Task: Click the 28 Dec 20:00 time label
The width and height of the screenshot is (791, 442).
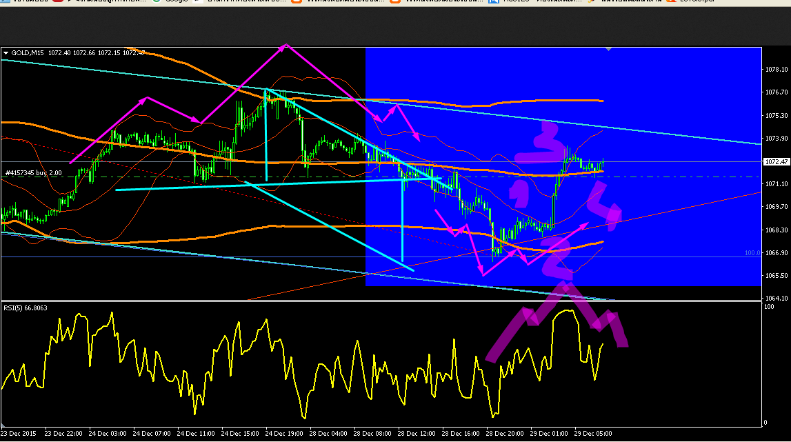Action: pos(505,434)
